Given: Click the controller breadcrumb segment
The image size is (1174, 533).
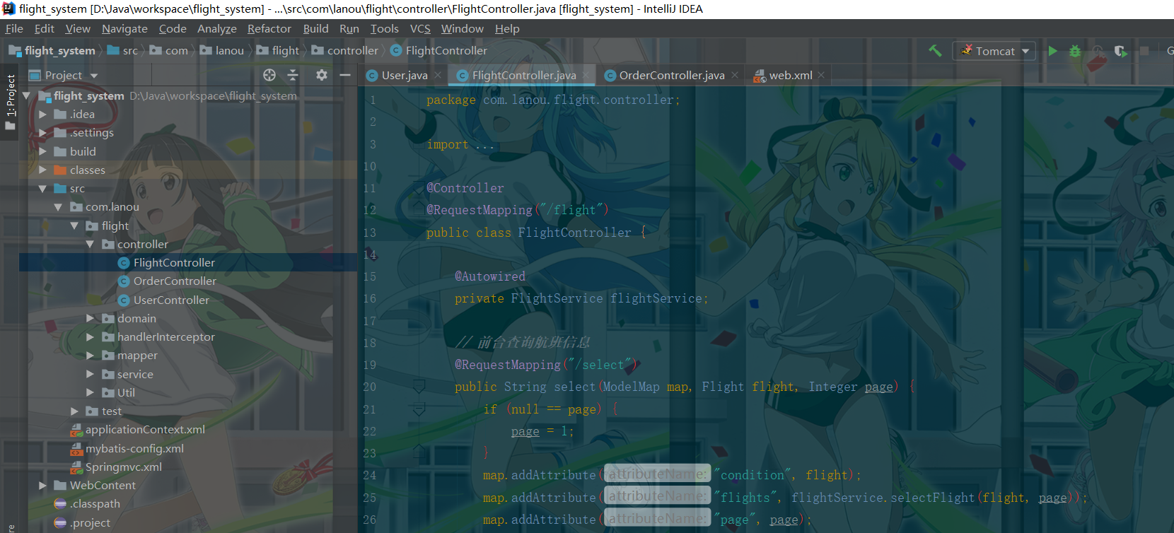Looking at the screenshot, I should [x=345, y=51].
